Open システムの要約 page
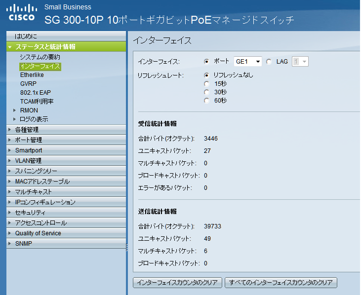Image resolution: width=361 pixels, height=295 pixels. coord(40,57)
